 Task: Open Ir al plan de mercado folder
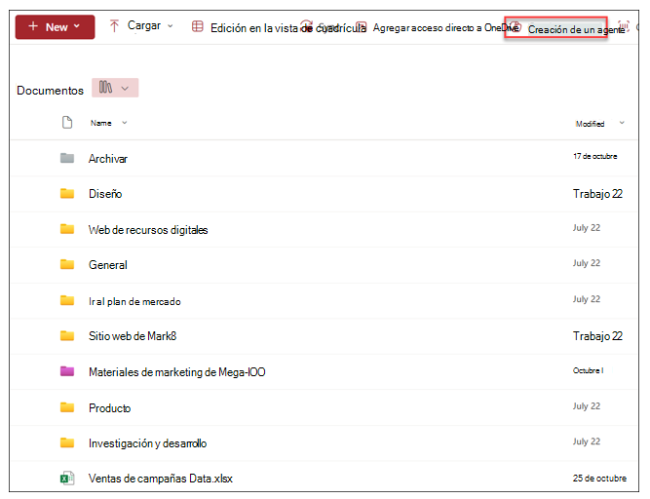(x=134, y=301)
